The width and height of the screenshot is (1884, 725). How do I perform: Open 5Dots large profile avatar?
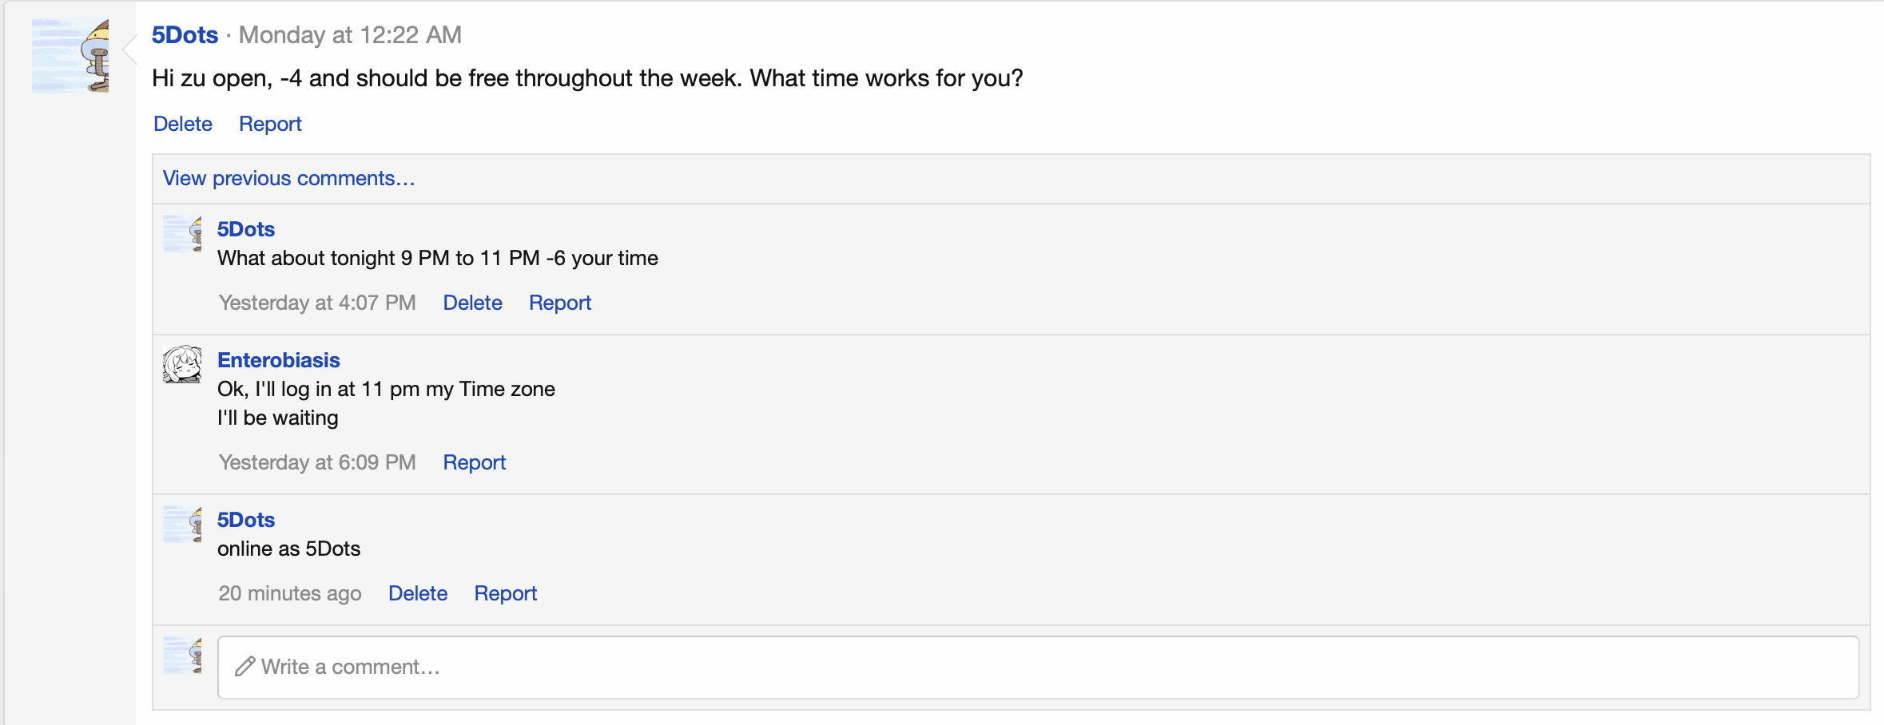(x=70, y=56)
